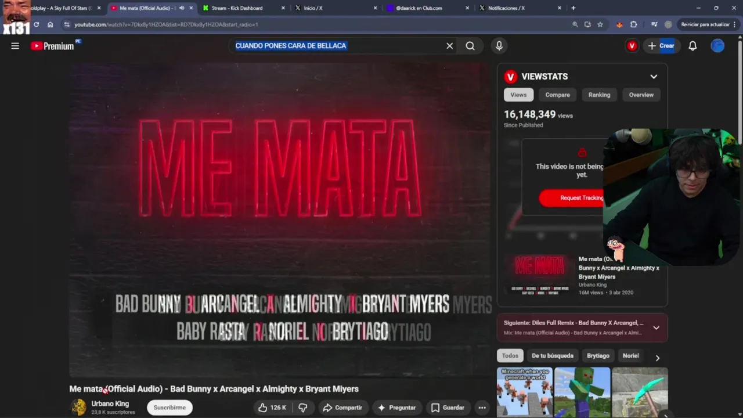743x418 pixels.
Task: Select the Noriel filter chip
Action: point(631,356)
